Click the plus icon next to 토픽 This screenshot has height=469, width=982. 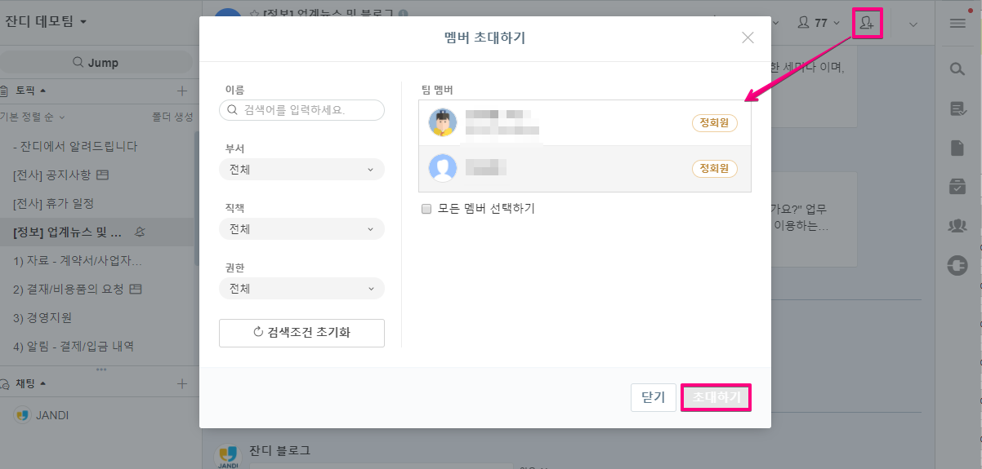point(182,91)
